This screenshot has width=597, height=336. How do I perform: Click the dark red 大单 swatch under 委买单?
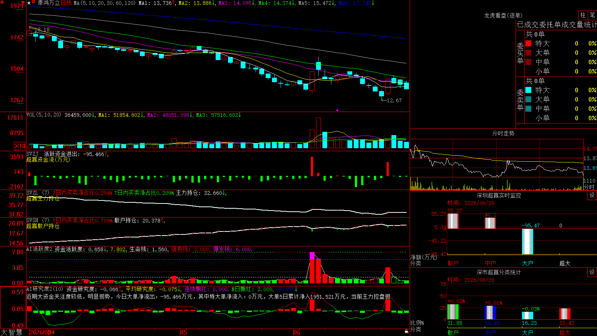click(x=528, y=53)
